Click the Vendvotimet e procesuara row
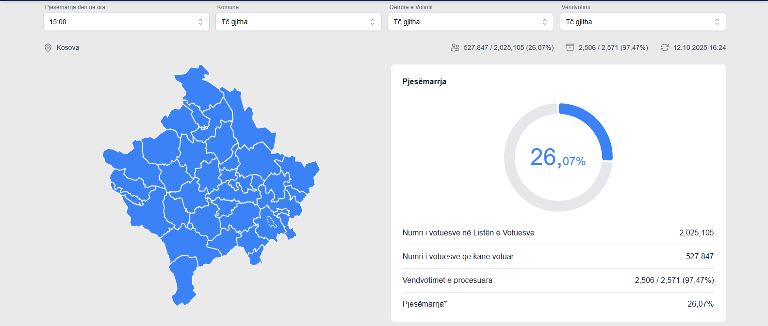This screenshot has width=768, height=326. pos(558,280)
